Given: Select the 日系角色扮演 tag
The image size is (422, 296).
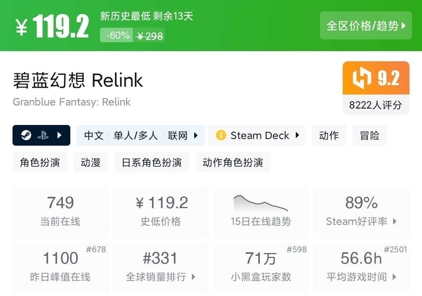Looking at the screenshot, I should [x=152, y=162].
